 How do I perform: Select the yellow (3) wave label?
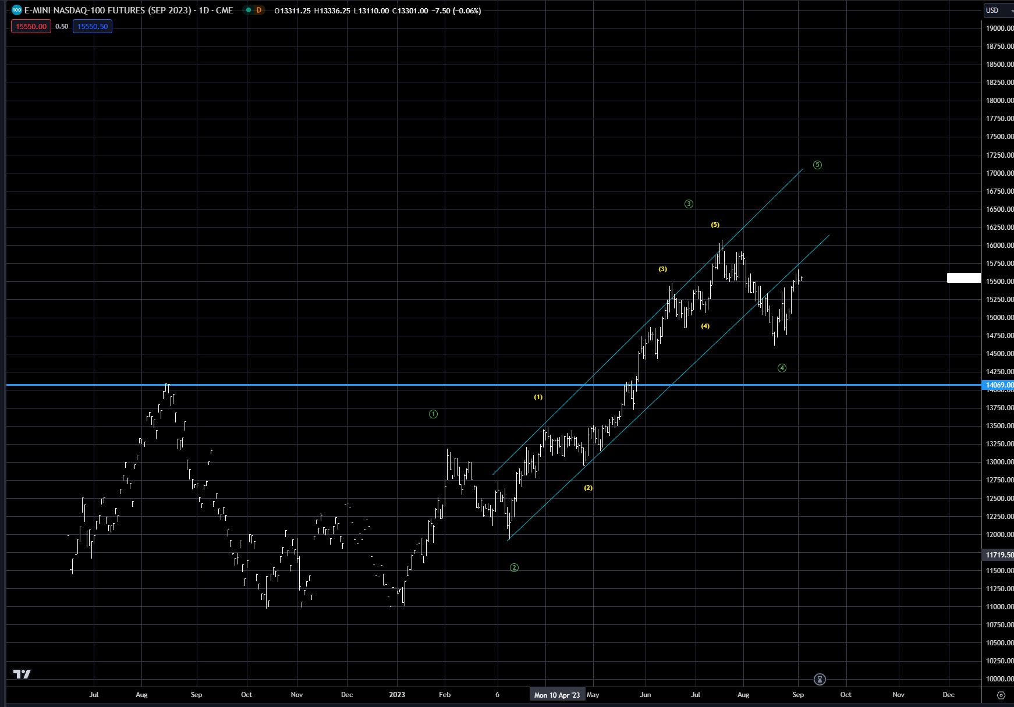(x=663, y=269)
